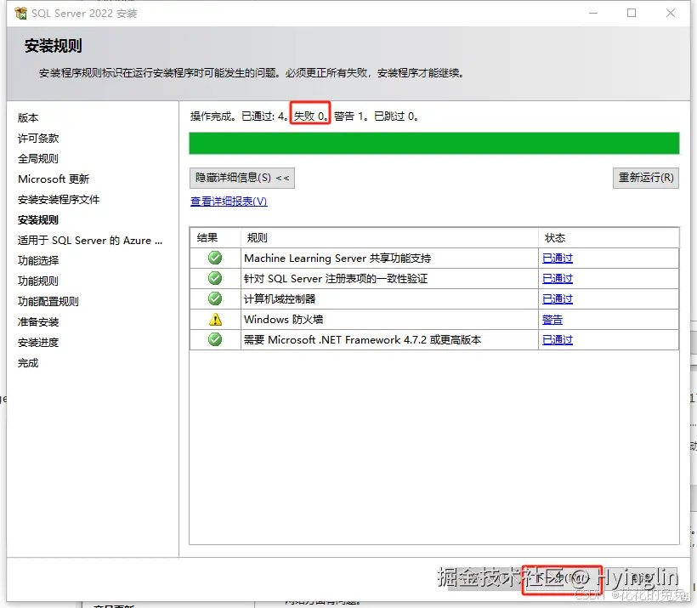The height and width of the screenshot is (608, 697).
Task: Click the 计算机域控制器 rule text
Action: (x=280, y=298)
